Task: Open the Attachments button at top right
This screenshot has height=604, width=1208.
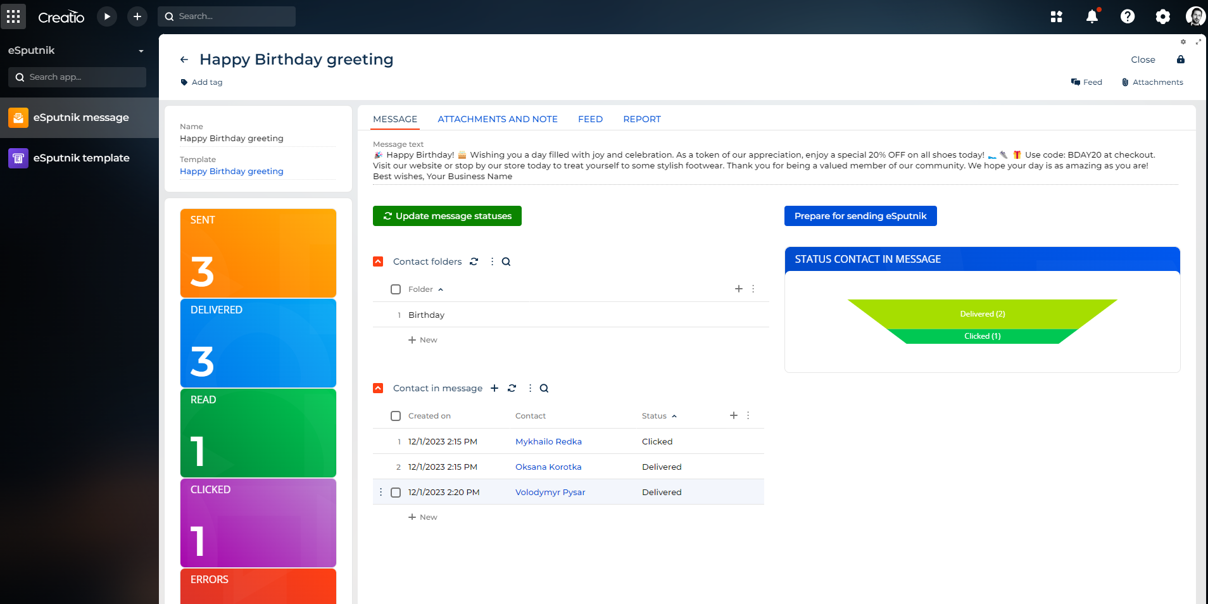Action: coord(1152,82)
